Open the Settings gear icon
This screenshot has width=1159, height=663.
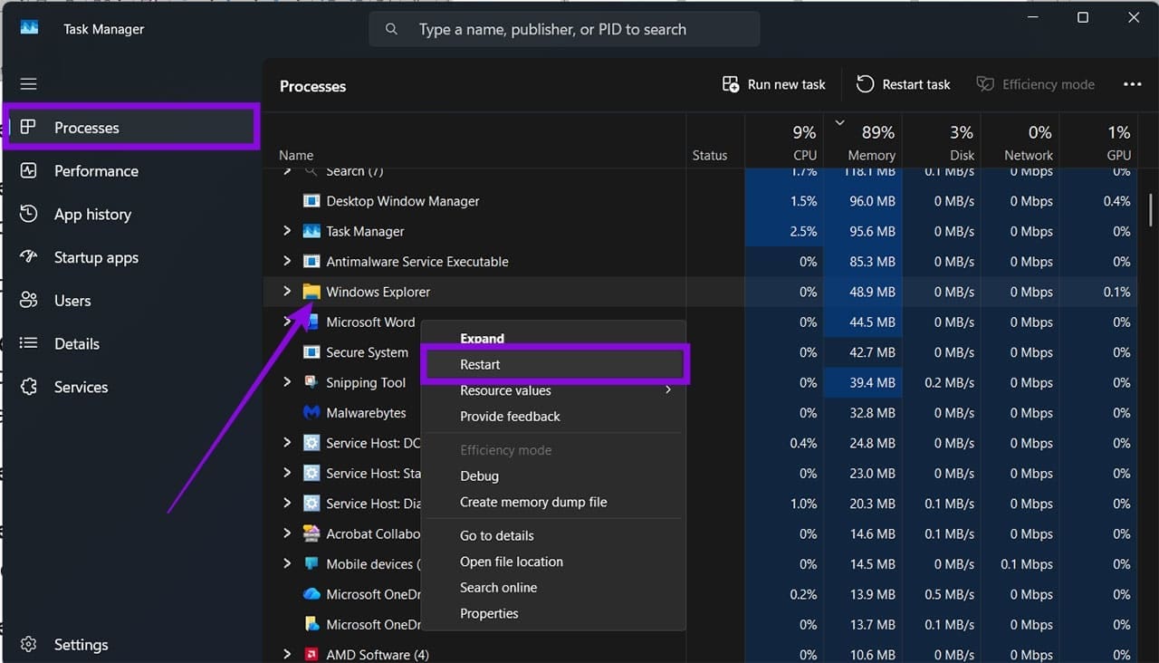(28, 645)
